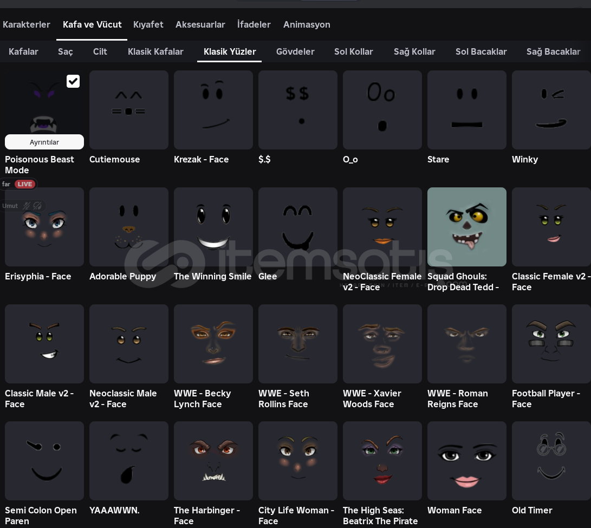Pick the WWE Becky Lynch face
Screen dimensions: 591x528
pos(213,344)
